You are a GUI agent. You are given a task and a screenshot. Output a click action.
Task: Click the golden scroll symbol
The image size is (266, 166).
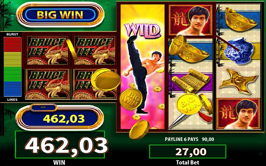tap(190, 81)
